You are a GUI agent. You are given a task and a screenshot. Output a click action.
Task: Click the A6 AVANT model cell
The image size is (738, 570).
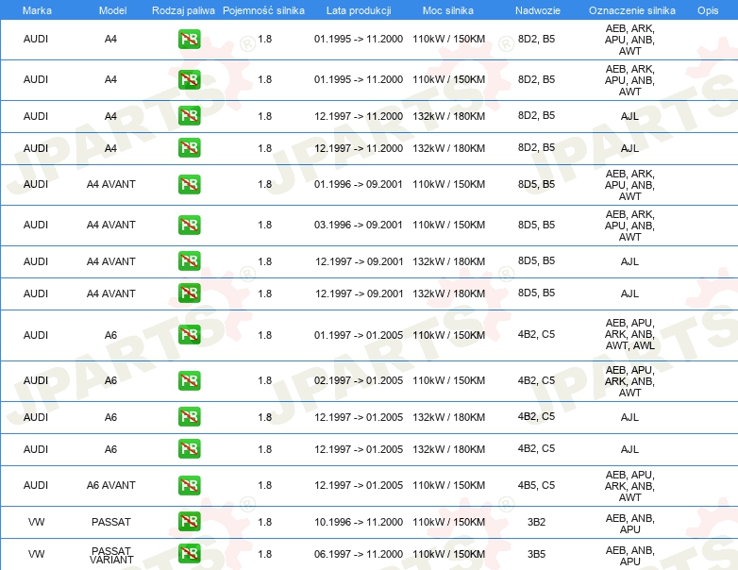click(111, 485)
